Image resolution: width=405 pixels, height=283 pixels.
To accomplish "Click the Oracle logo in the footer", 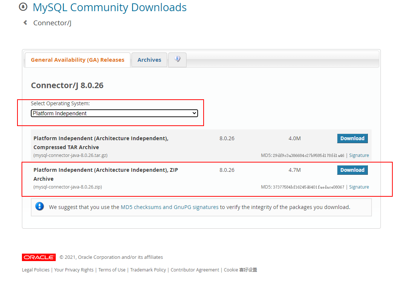I will tap(39, 257).
